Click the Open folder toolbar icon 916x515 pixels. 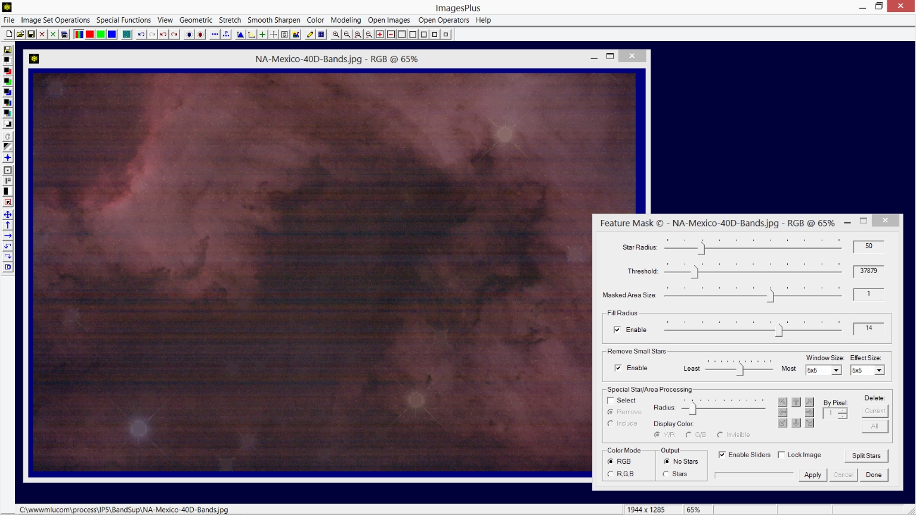point(20,35)
